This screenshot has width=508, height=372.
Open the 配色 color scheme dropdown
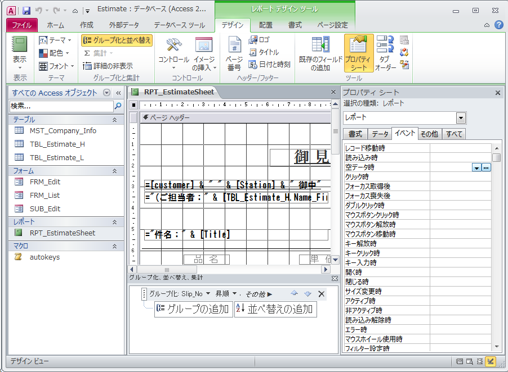click(x=54, y=53)
